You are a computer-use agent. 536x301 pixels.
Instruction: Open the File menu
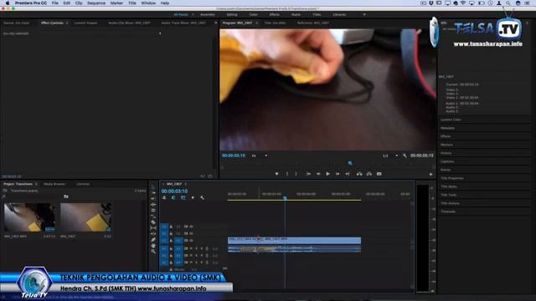[x=54, y=3]
